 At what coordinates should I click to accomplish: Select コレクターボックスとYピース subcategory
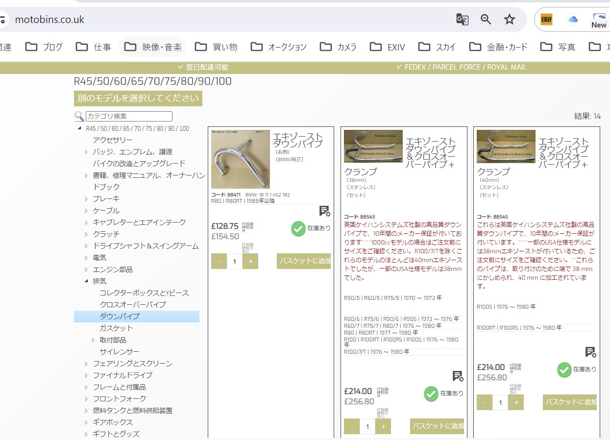tap(144, 293)
